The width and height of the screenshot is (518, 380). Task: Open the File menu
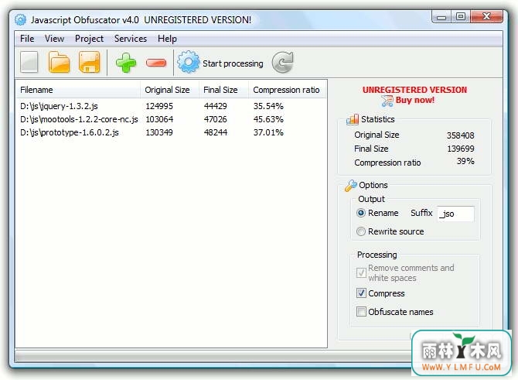(27, 39)
